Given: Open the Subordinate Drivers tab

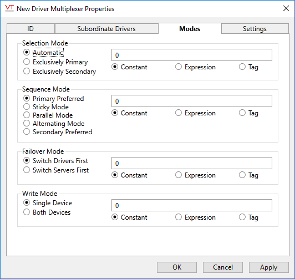Looking at the screenshot, I should (x=106, y=29).
